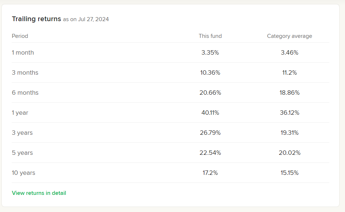Image resolution: width=345 pixels, height=212 pixels.
Task: Click the 3 years row label
Action: coord(22,133)
